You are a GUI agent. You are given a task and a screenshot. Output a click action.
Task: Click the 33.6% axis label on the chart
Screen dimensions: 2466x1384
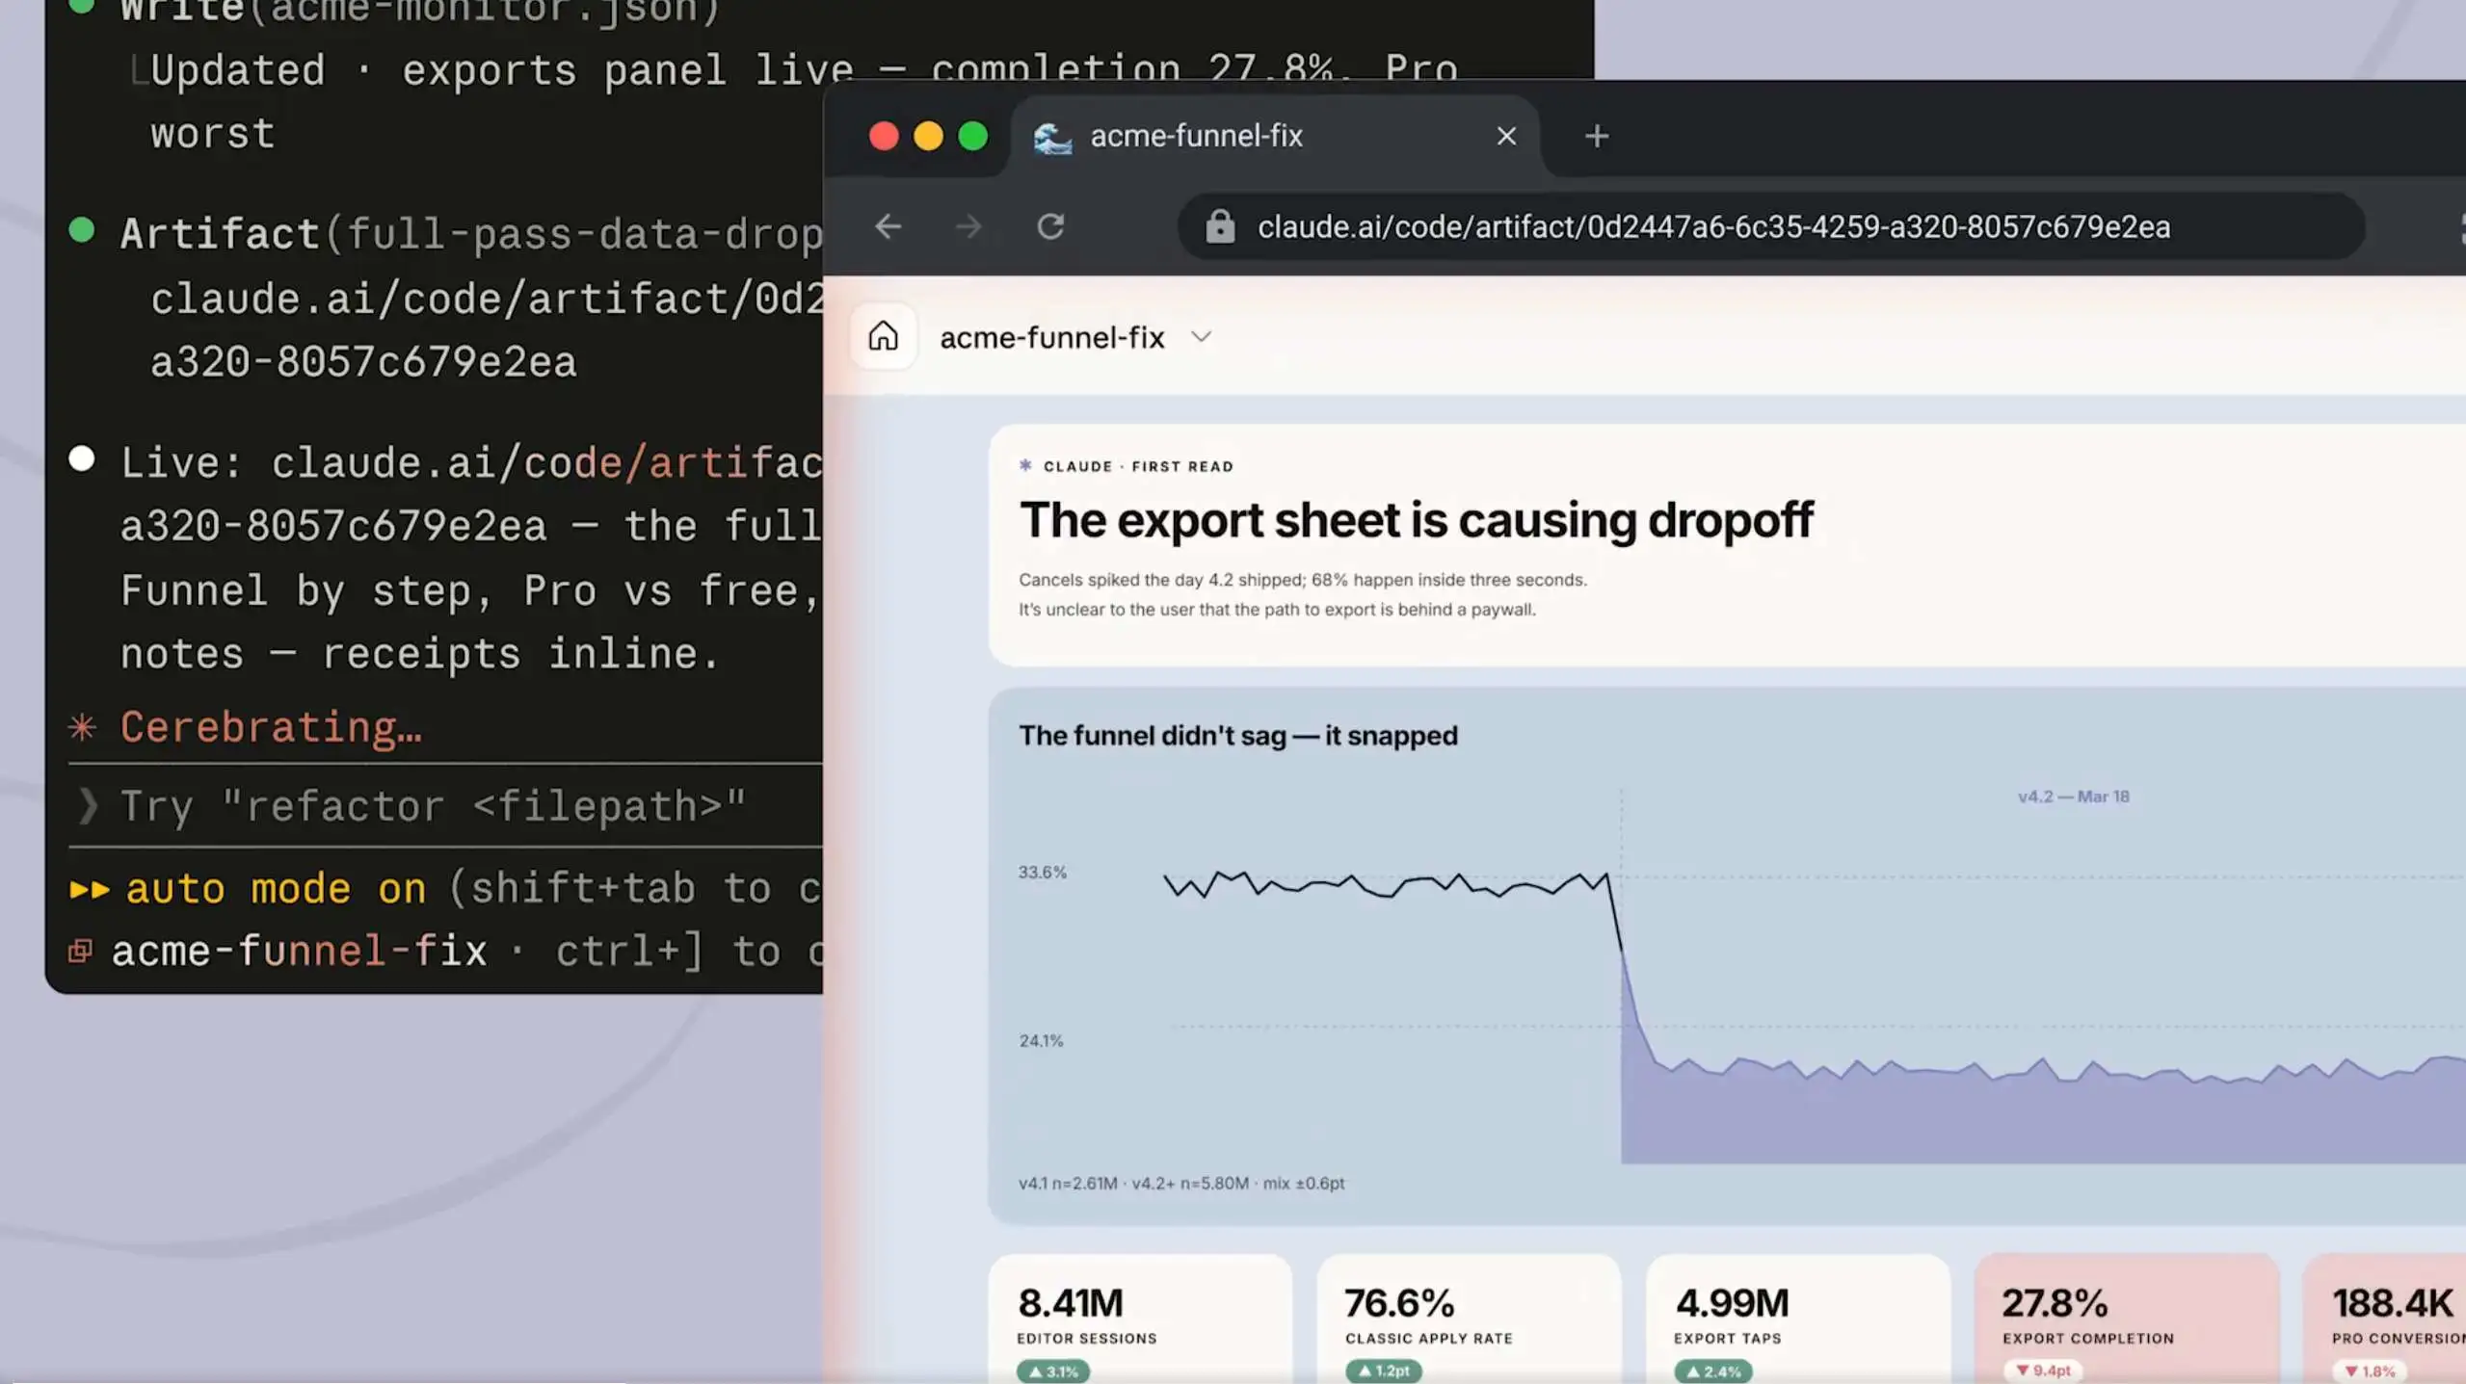pos(1043,872)
